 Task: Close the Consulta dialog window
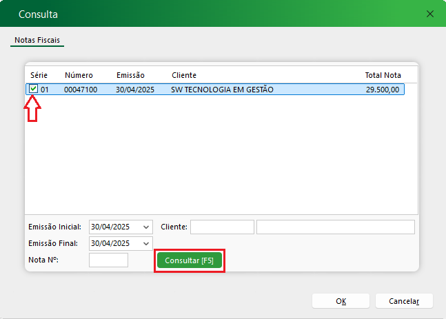tap(430, 14)
